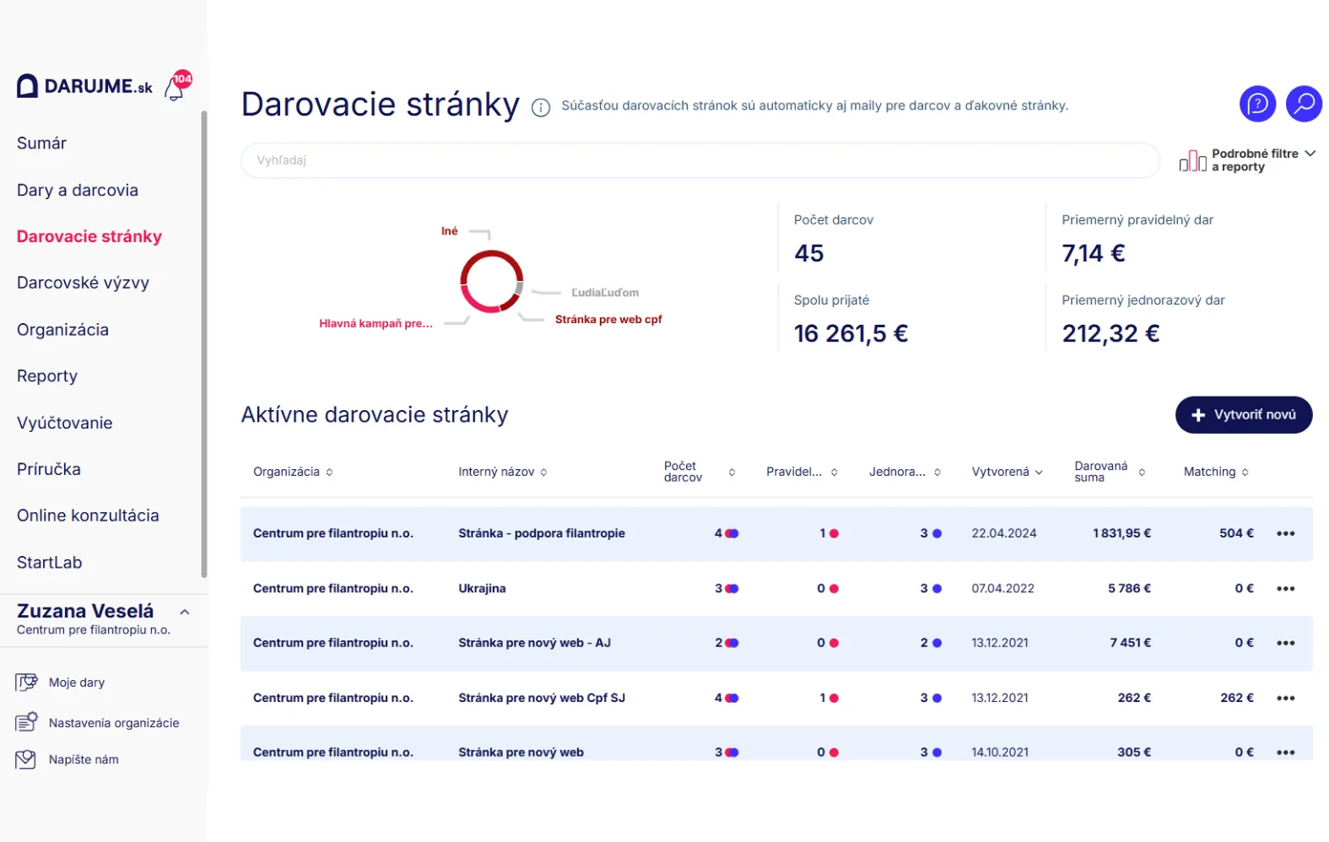The height and width of the screenshot is (842, 1329).
Task: Go to Sumár in sidebar
Action: tap(41, 143)
